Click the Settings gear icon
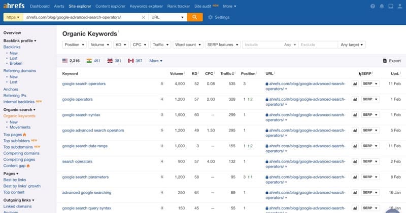Viewport: 406px width, 213px height. (x=211, y=17)
